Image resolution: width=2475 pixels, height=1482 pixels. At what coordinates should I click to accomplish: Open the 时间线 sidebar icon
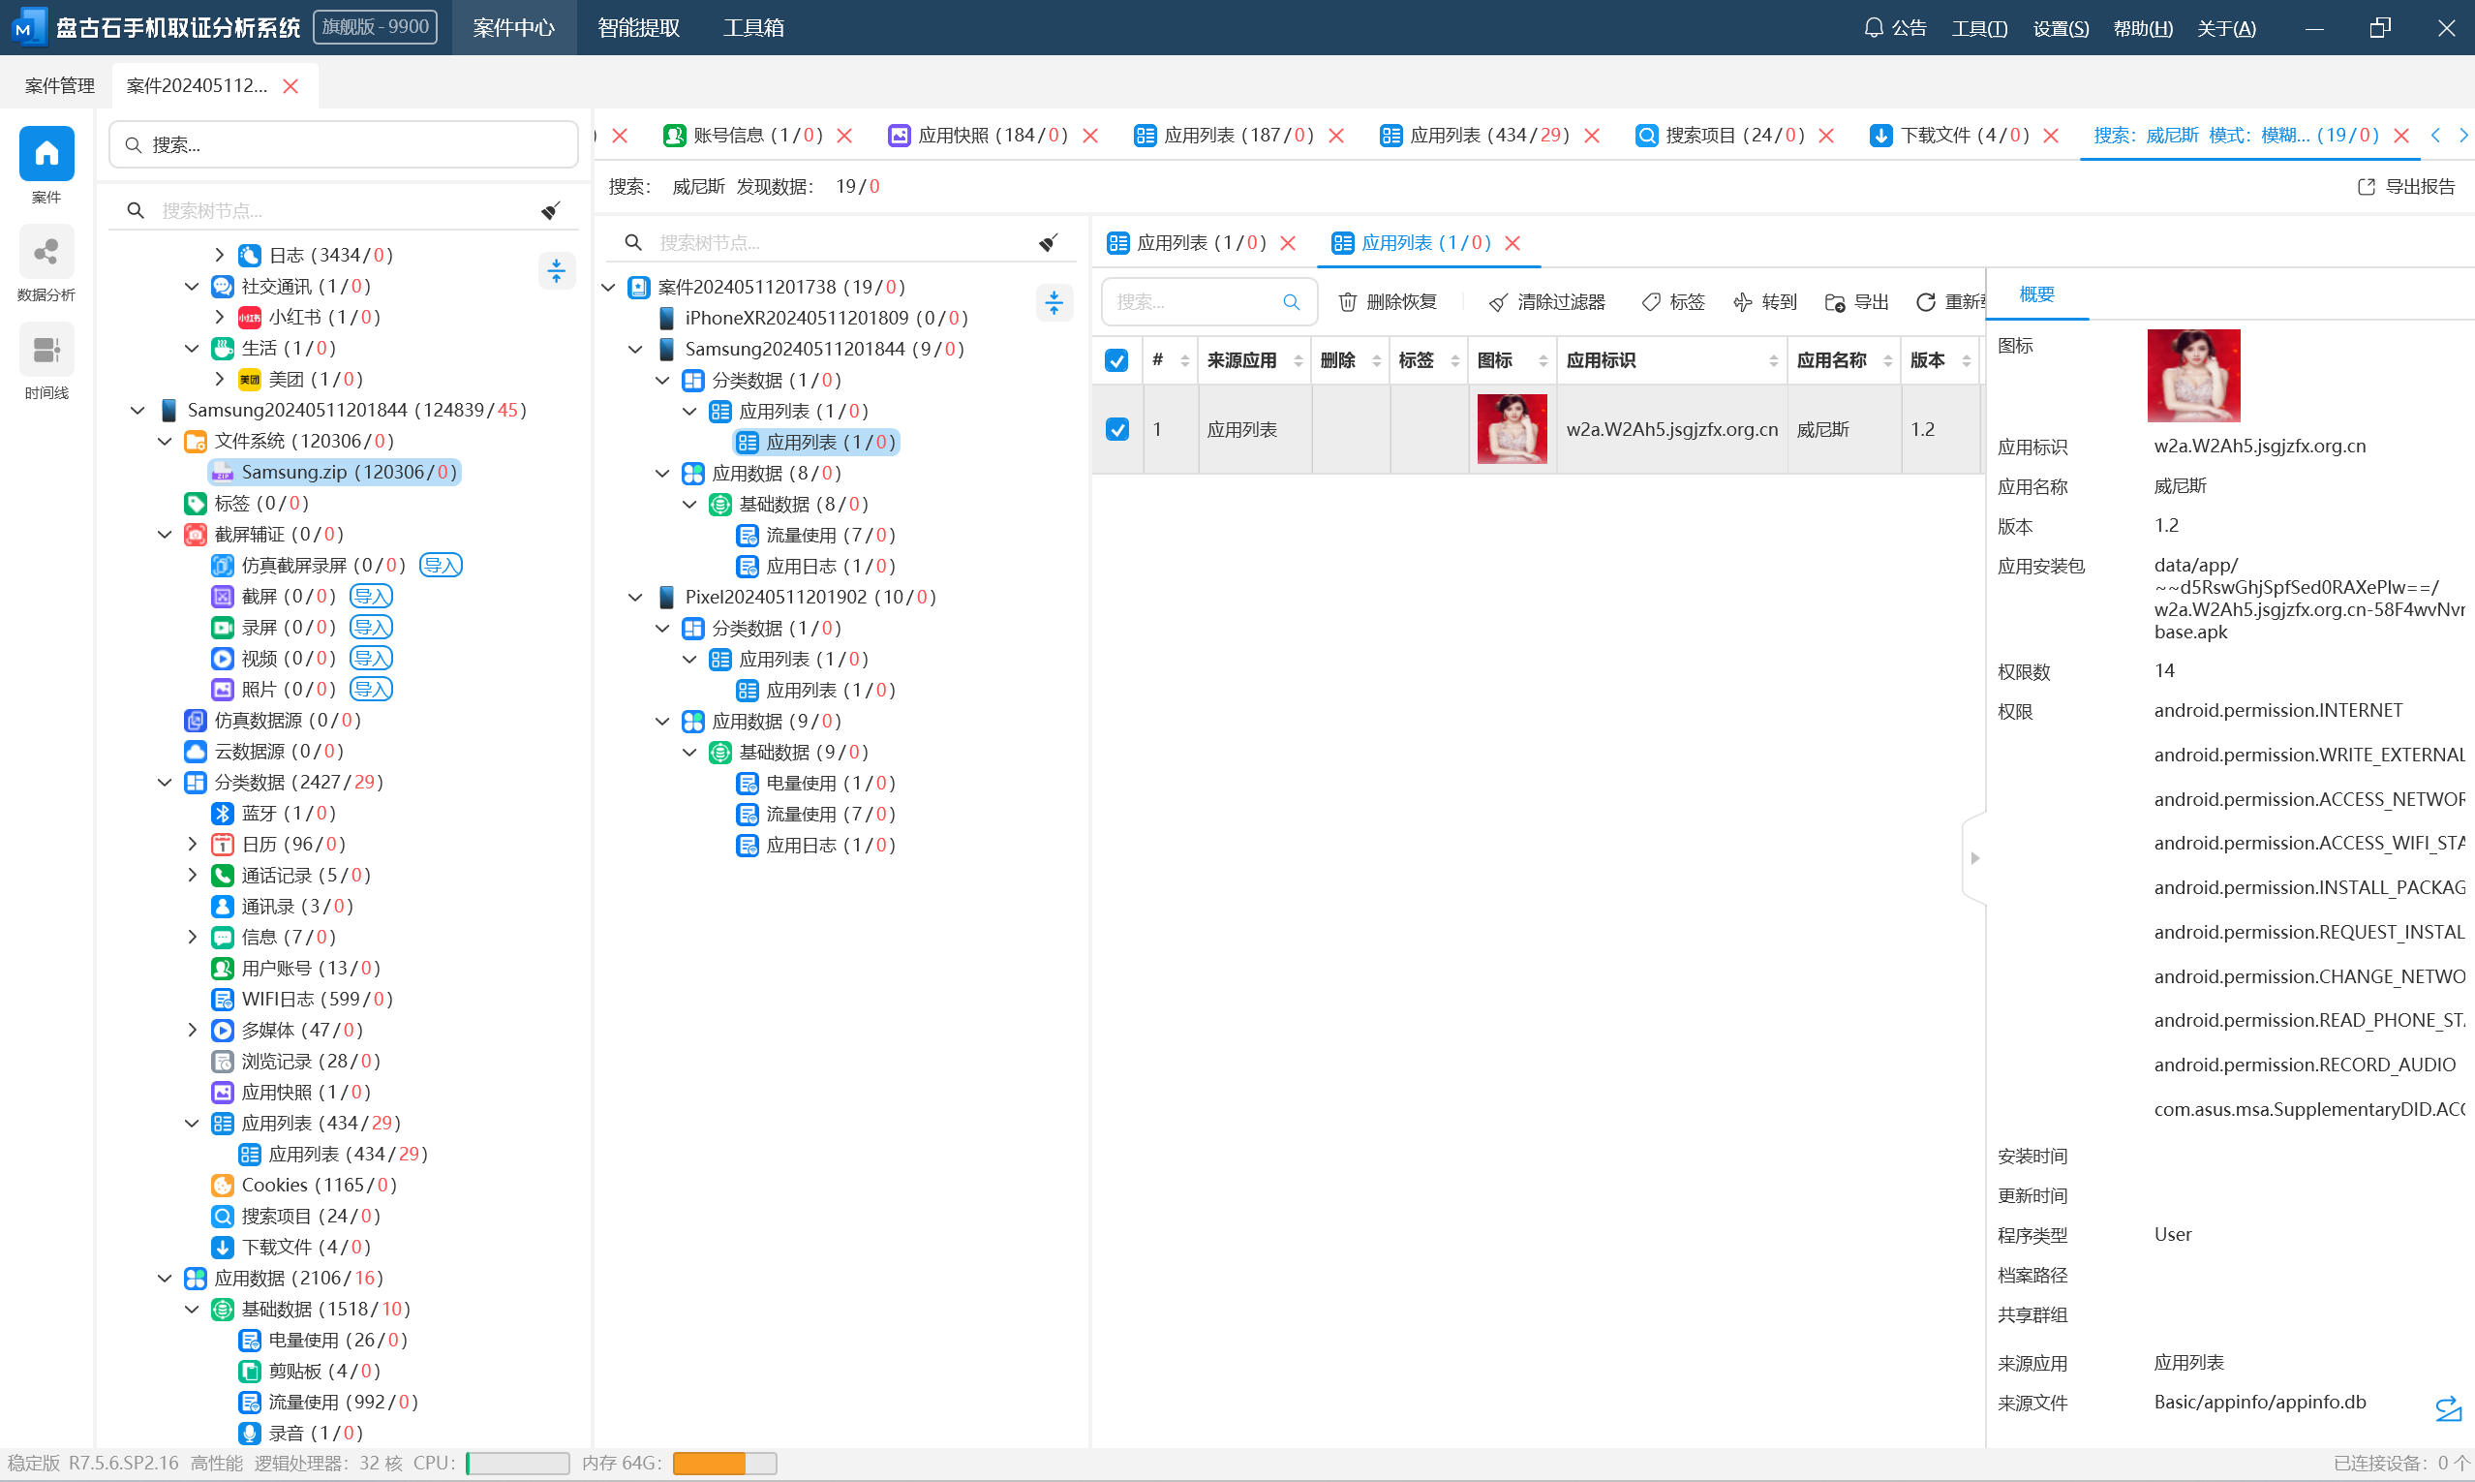click(x=46, y=351)
